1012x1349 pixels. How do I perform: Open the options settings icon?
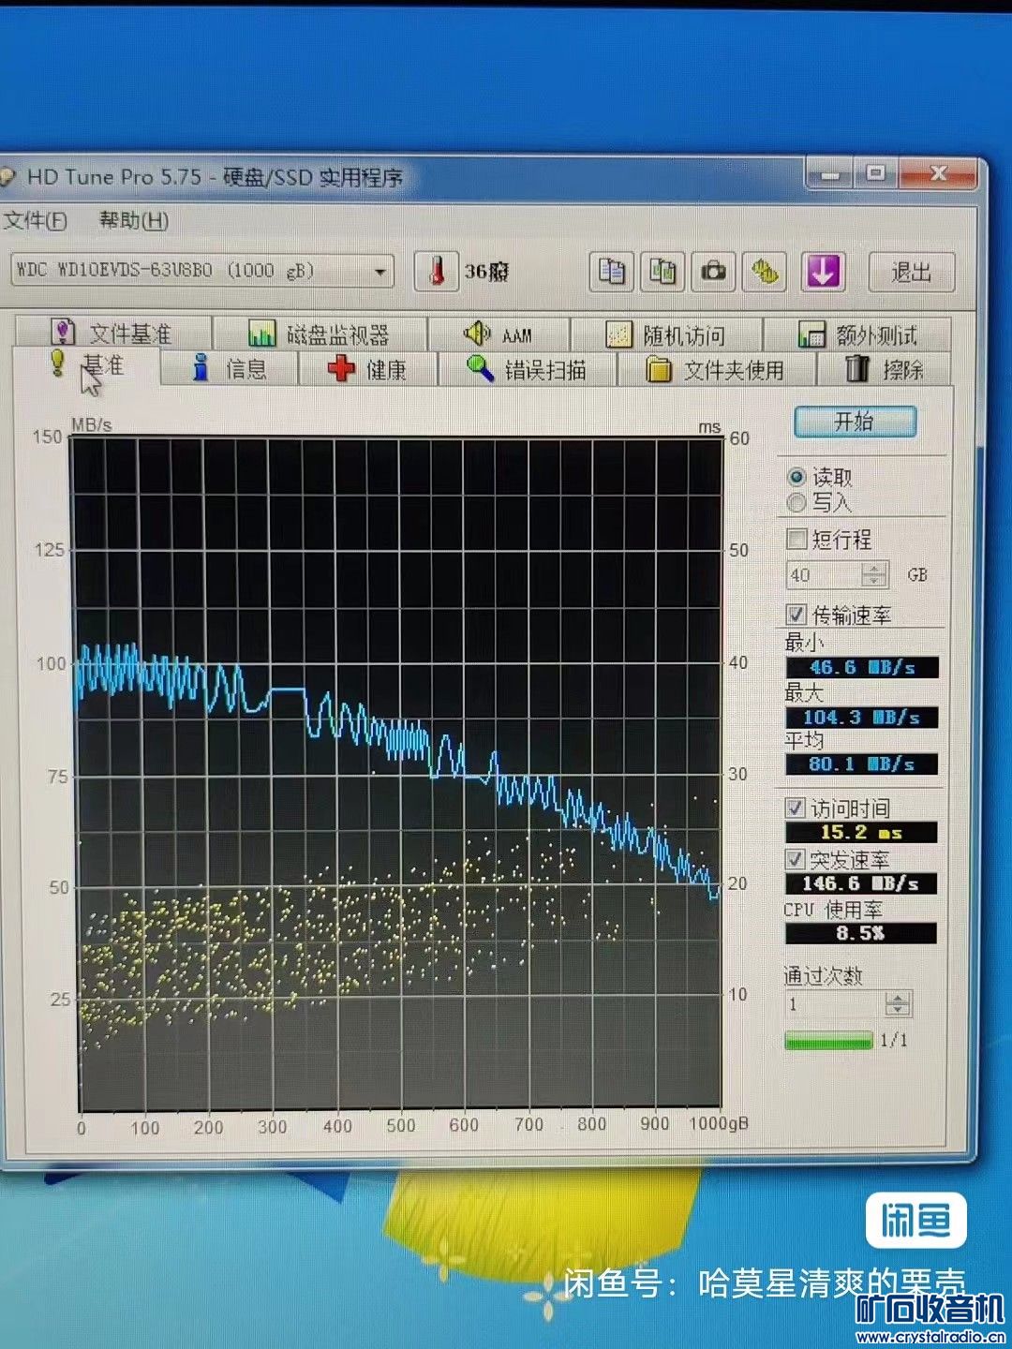click(766, 272)
